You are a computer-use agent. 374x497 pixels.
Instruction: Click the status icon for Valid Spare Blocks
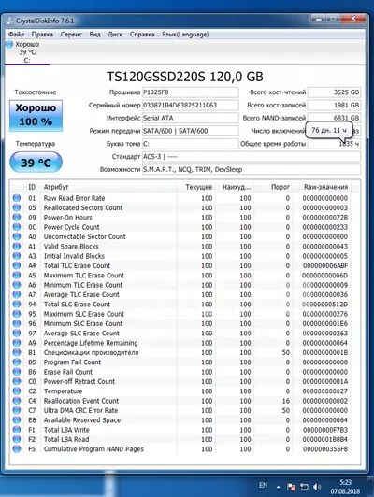click(17, 247)
